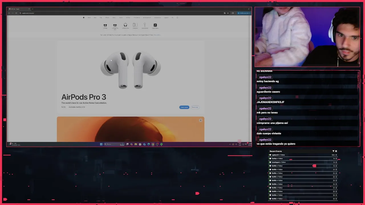Bookmark the page with the star icon
The height and width of the screenshot is (205, 365).
point(228,13)
